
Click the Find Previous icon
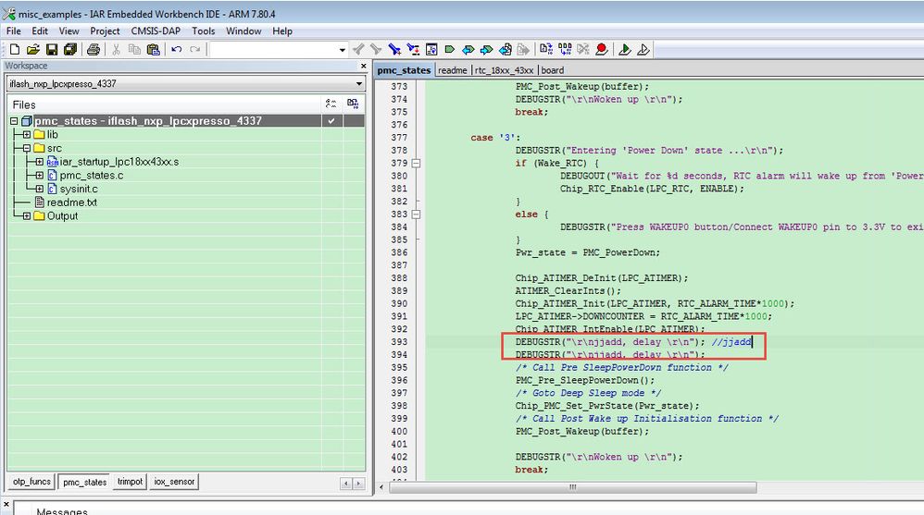[x=358, y=49]
